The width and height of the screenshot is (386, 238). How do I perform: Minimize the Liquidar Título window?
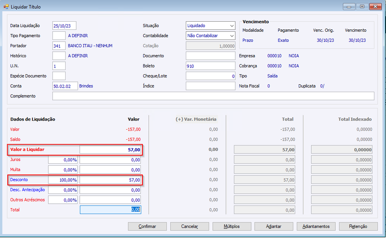pyautogui.click(x=349, y=6)
